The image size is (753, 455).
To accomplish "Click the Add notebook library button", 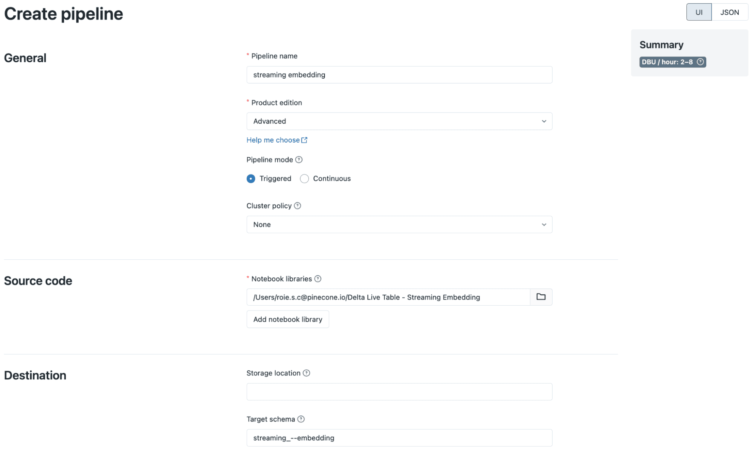I will tap(287, 319).
